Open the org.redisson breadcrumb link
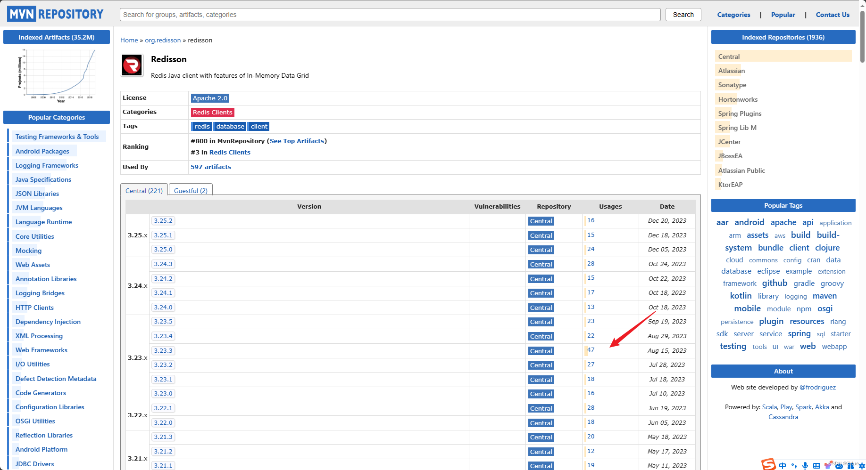The image size is (866, 470). (x=163, y=40)
